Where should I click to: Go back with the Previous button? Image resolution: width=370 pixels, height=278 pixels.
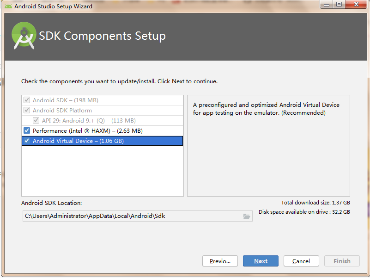pyautogui.click(x=220, y=261)
